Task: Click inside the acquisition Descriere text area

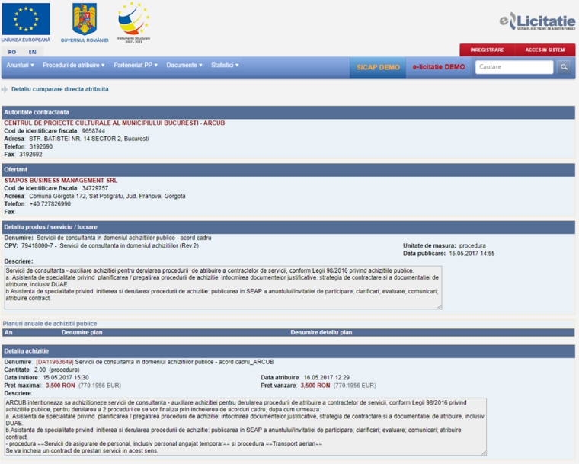Action: [x=245, y=427]
